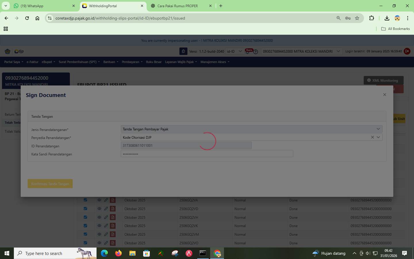Clear the Kode Otorisasi DJP selection with X

coord(372,137)
